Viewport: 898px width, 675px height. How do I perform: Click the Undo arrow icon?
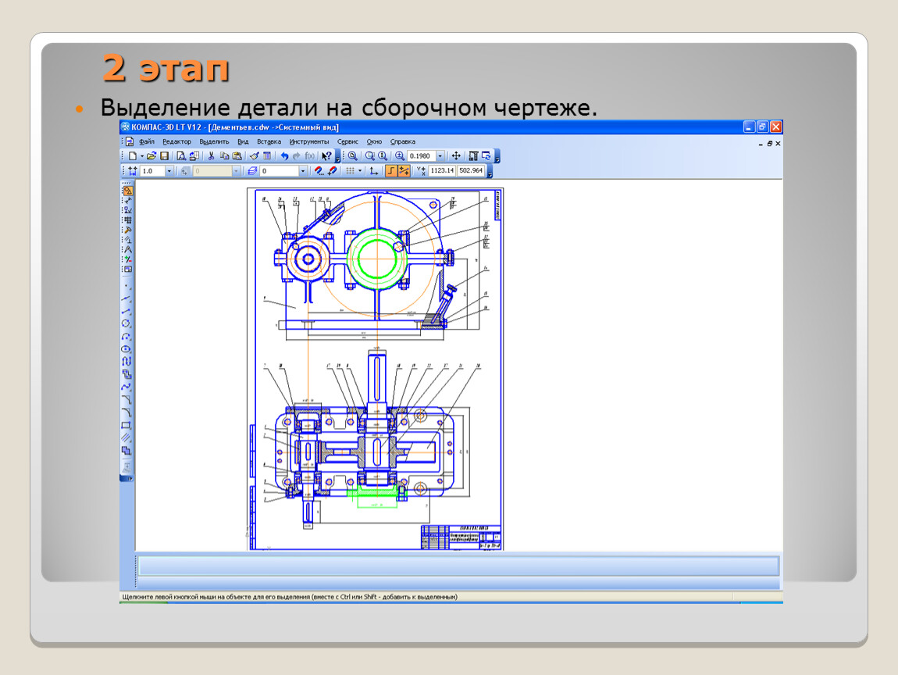(x=285, y=156)
